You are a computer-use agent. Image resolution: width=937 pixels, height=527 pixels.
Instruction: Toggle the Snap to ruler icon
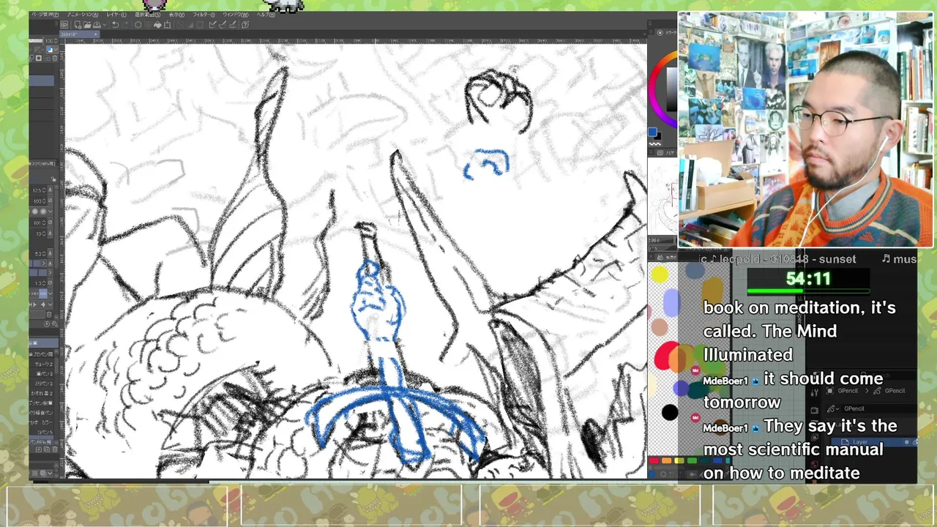pyautogui.click(x=213, y=25)
